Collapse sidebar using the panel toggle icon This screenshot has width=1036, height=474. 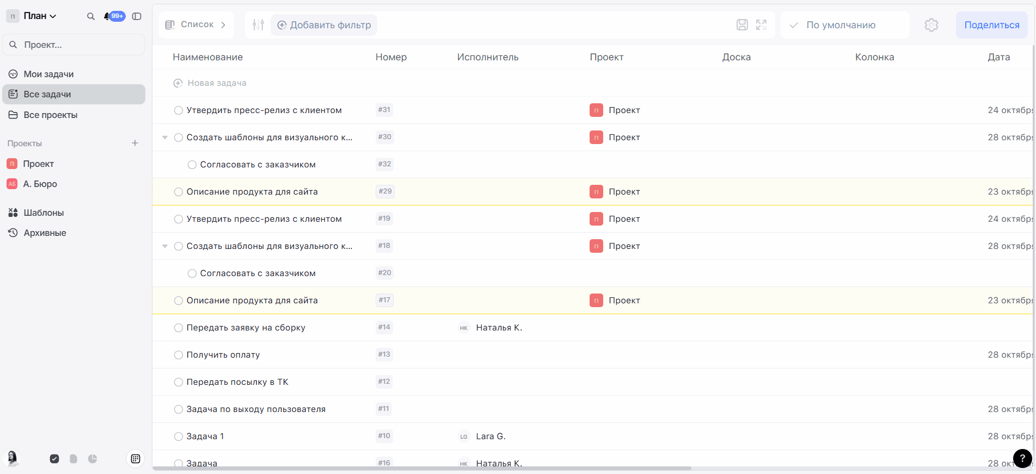(137, 16)
